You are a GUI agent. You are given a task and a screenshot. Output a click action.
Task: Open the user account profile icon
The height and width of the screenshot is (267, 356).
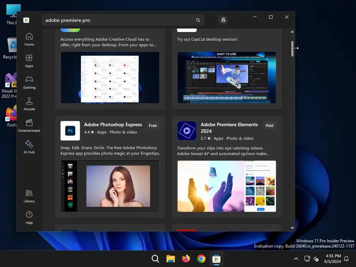click(223, 20)
